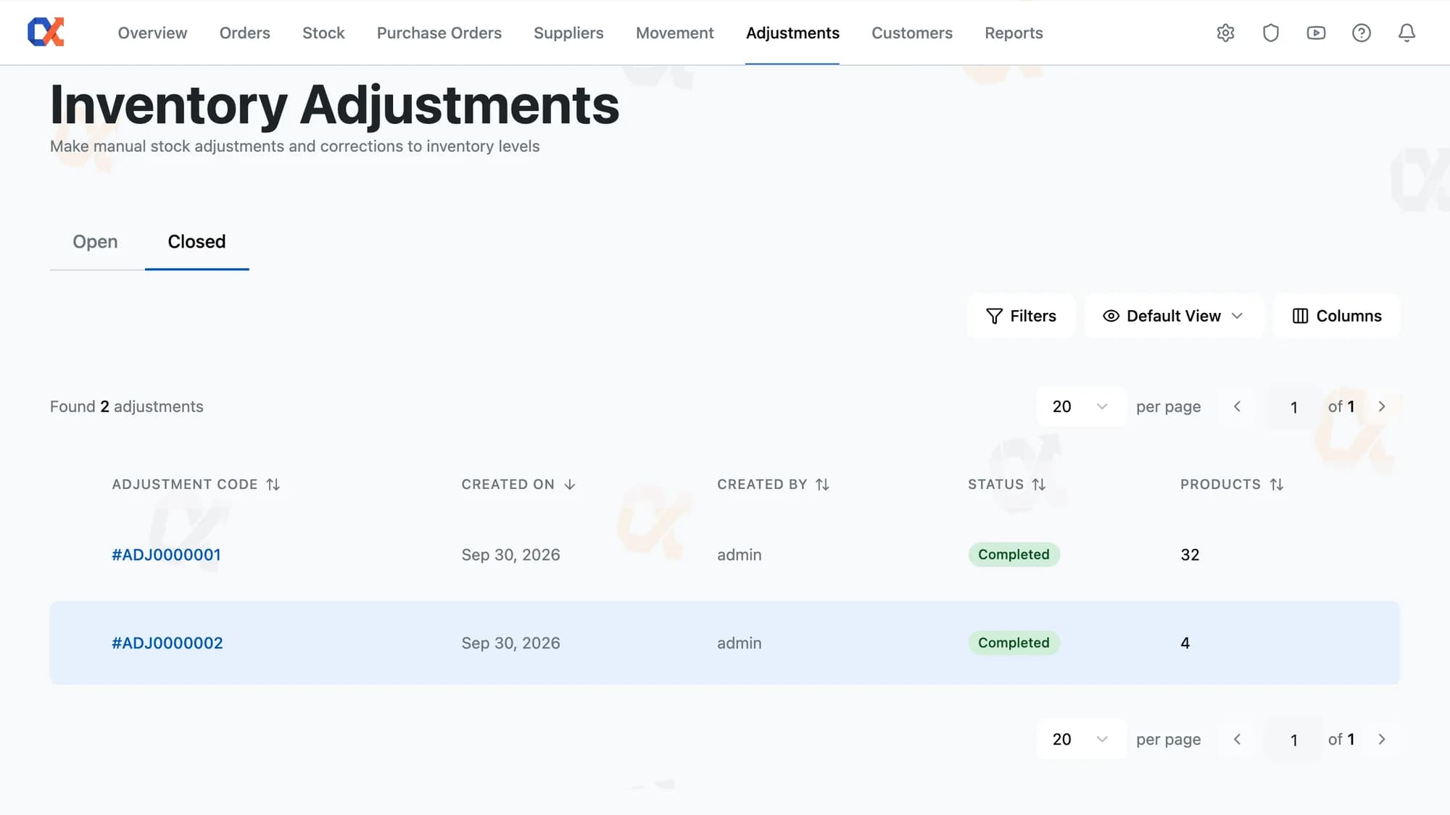Open Stock in the navigation

click(323, 33)
